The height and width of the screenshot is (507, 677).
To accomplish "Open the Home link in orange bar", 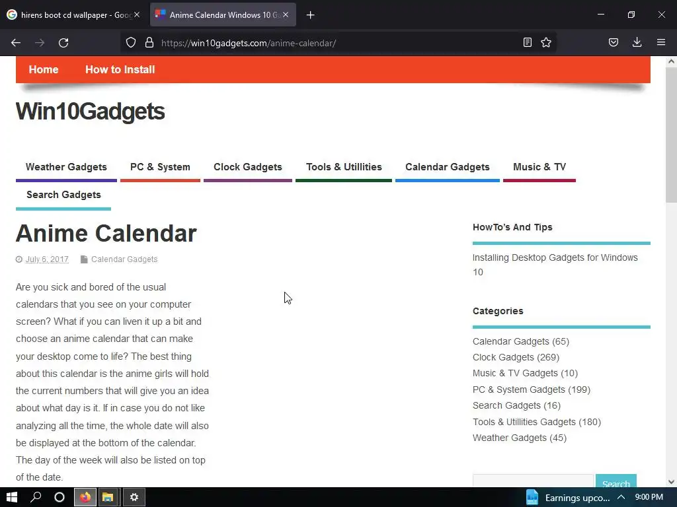I will [44, 69].
